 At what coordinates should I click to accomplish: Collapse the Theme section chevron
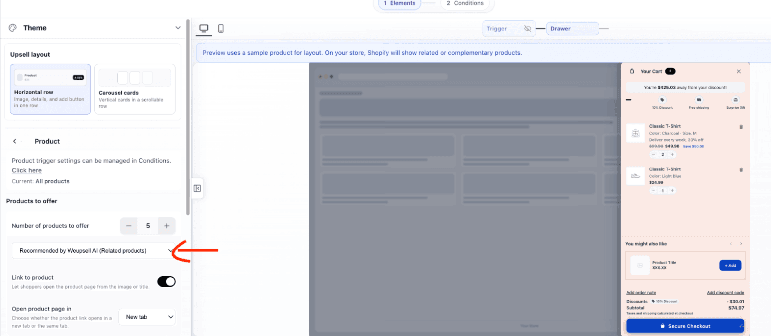pos(178,28)
